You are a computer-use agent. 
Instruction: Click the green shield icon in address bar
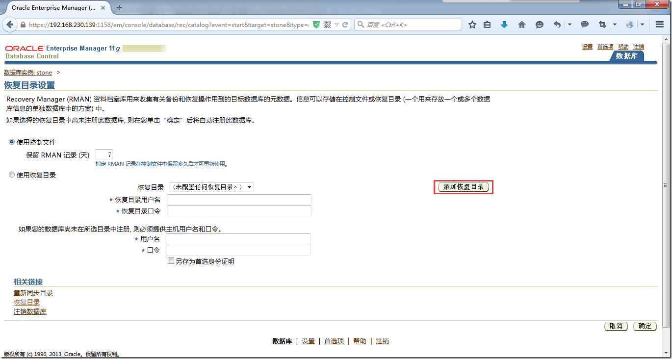tap(316, 25)
